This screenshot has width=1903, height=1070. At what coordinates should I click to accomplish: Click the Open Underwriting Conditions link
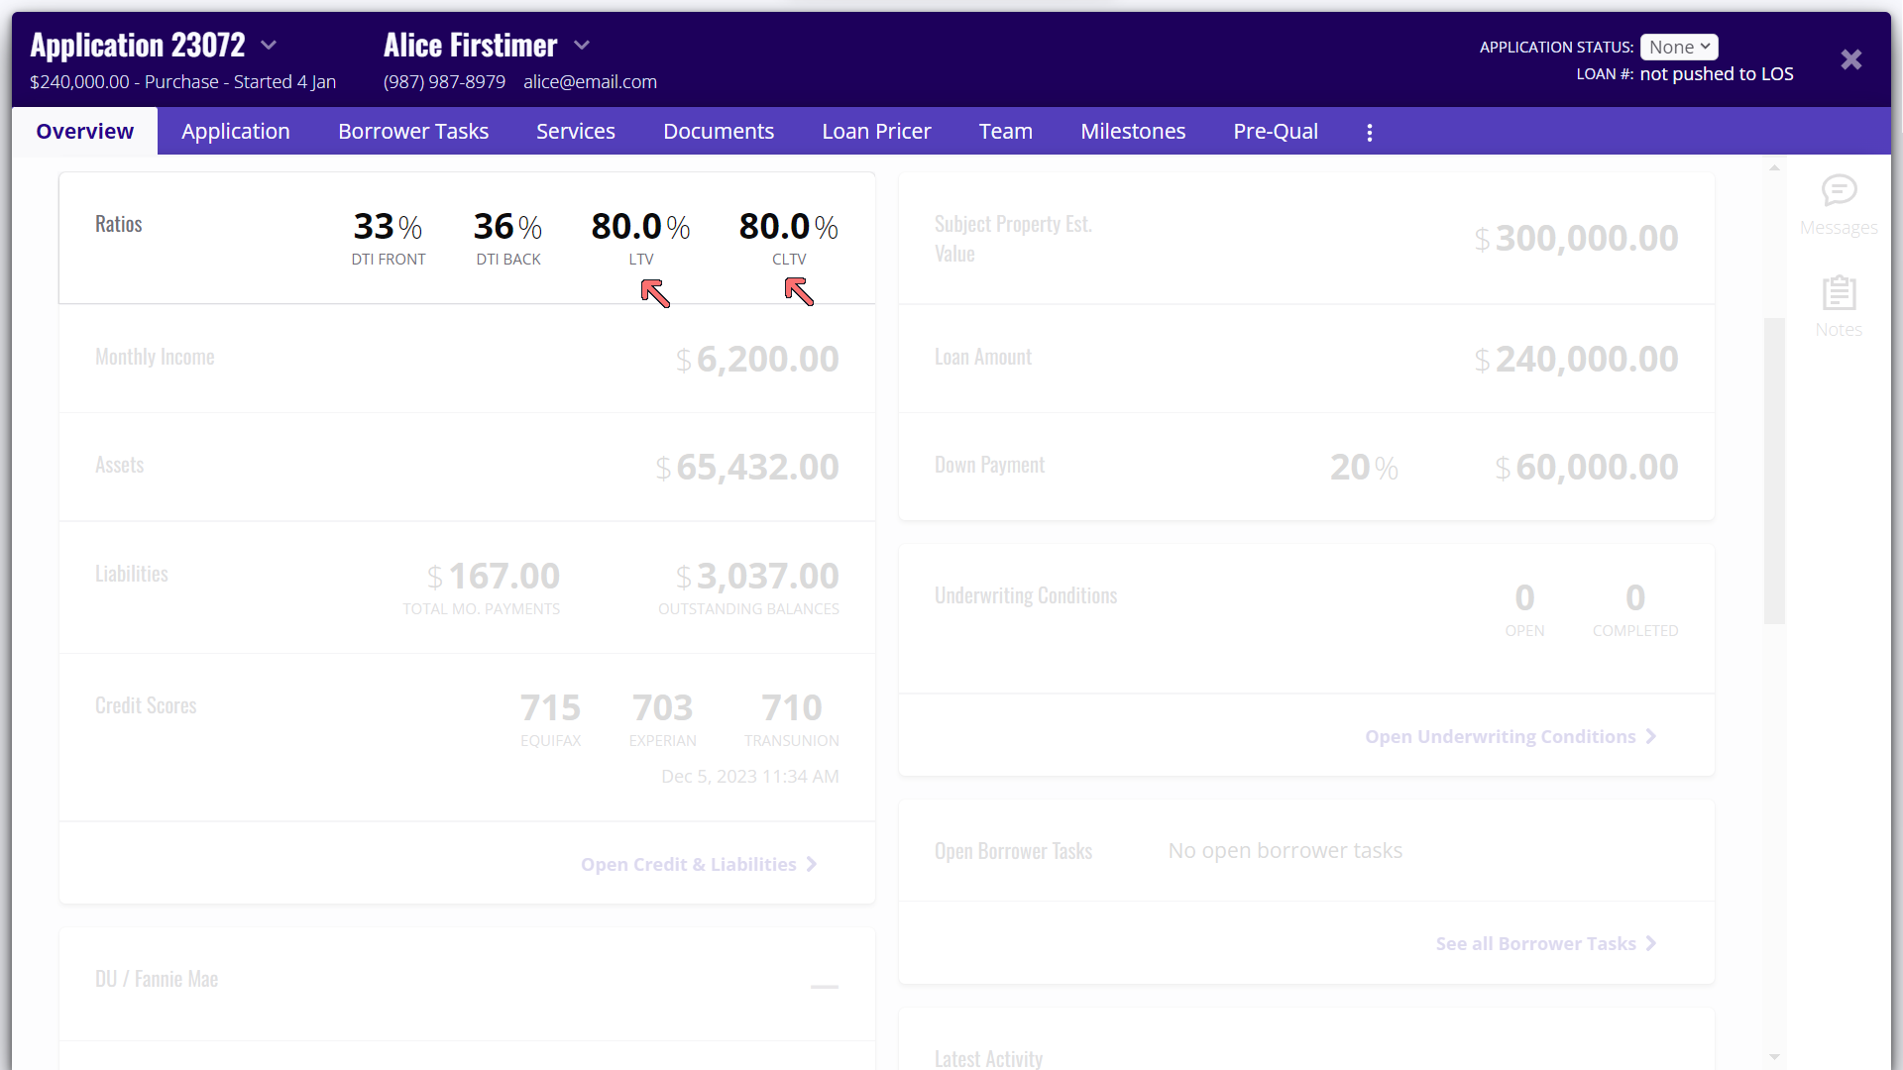1500,736
